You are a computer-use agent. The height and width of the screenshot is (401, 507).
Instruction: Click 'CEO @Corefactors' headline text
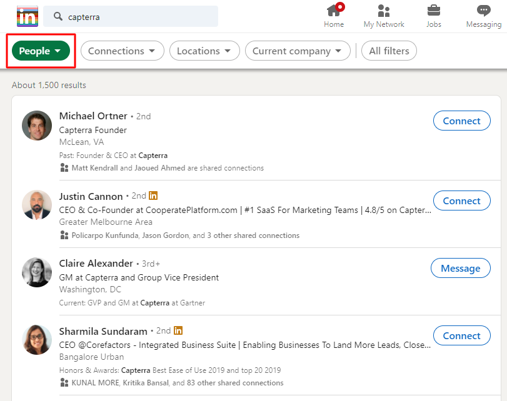(245, 345)
